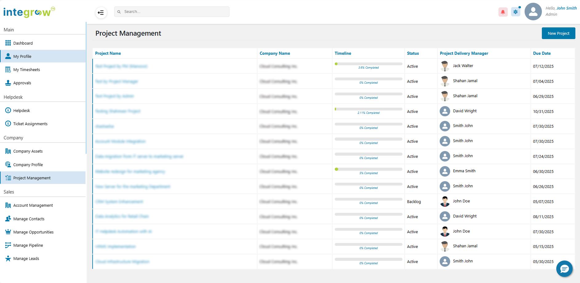Click the New Project button

tap(558, 33)
